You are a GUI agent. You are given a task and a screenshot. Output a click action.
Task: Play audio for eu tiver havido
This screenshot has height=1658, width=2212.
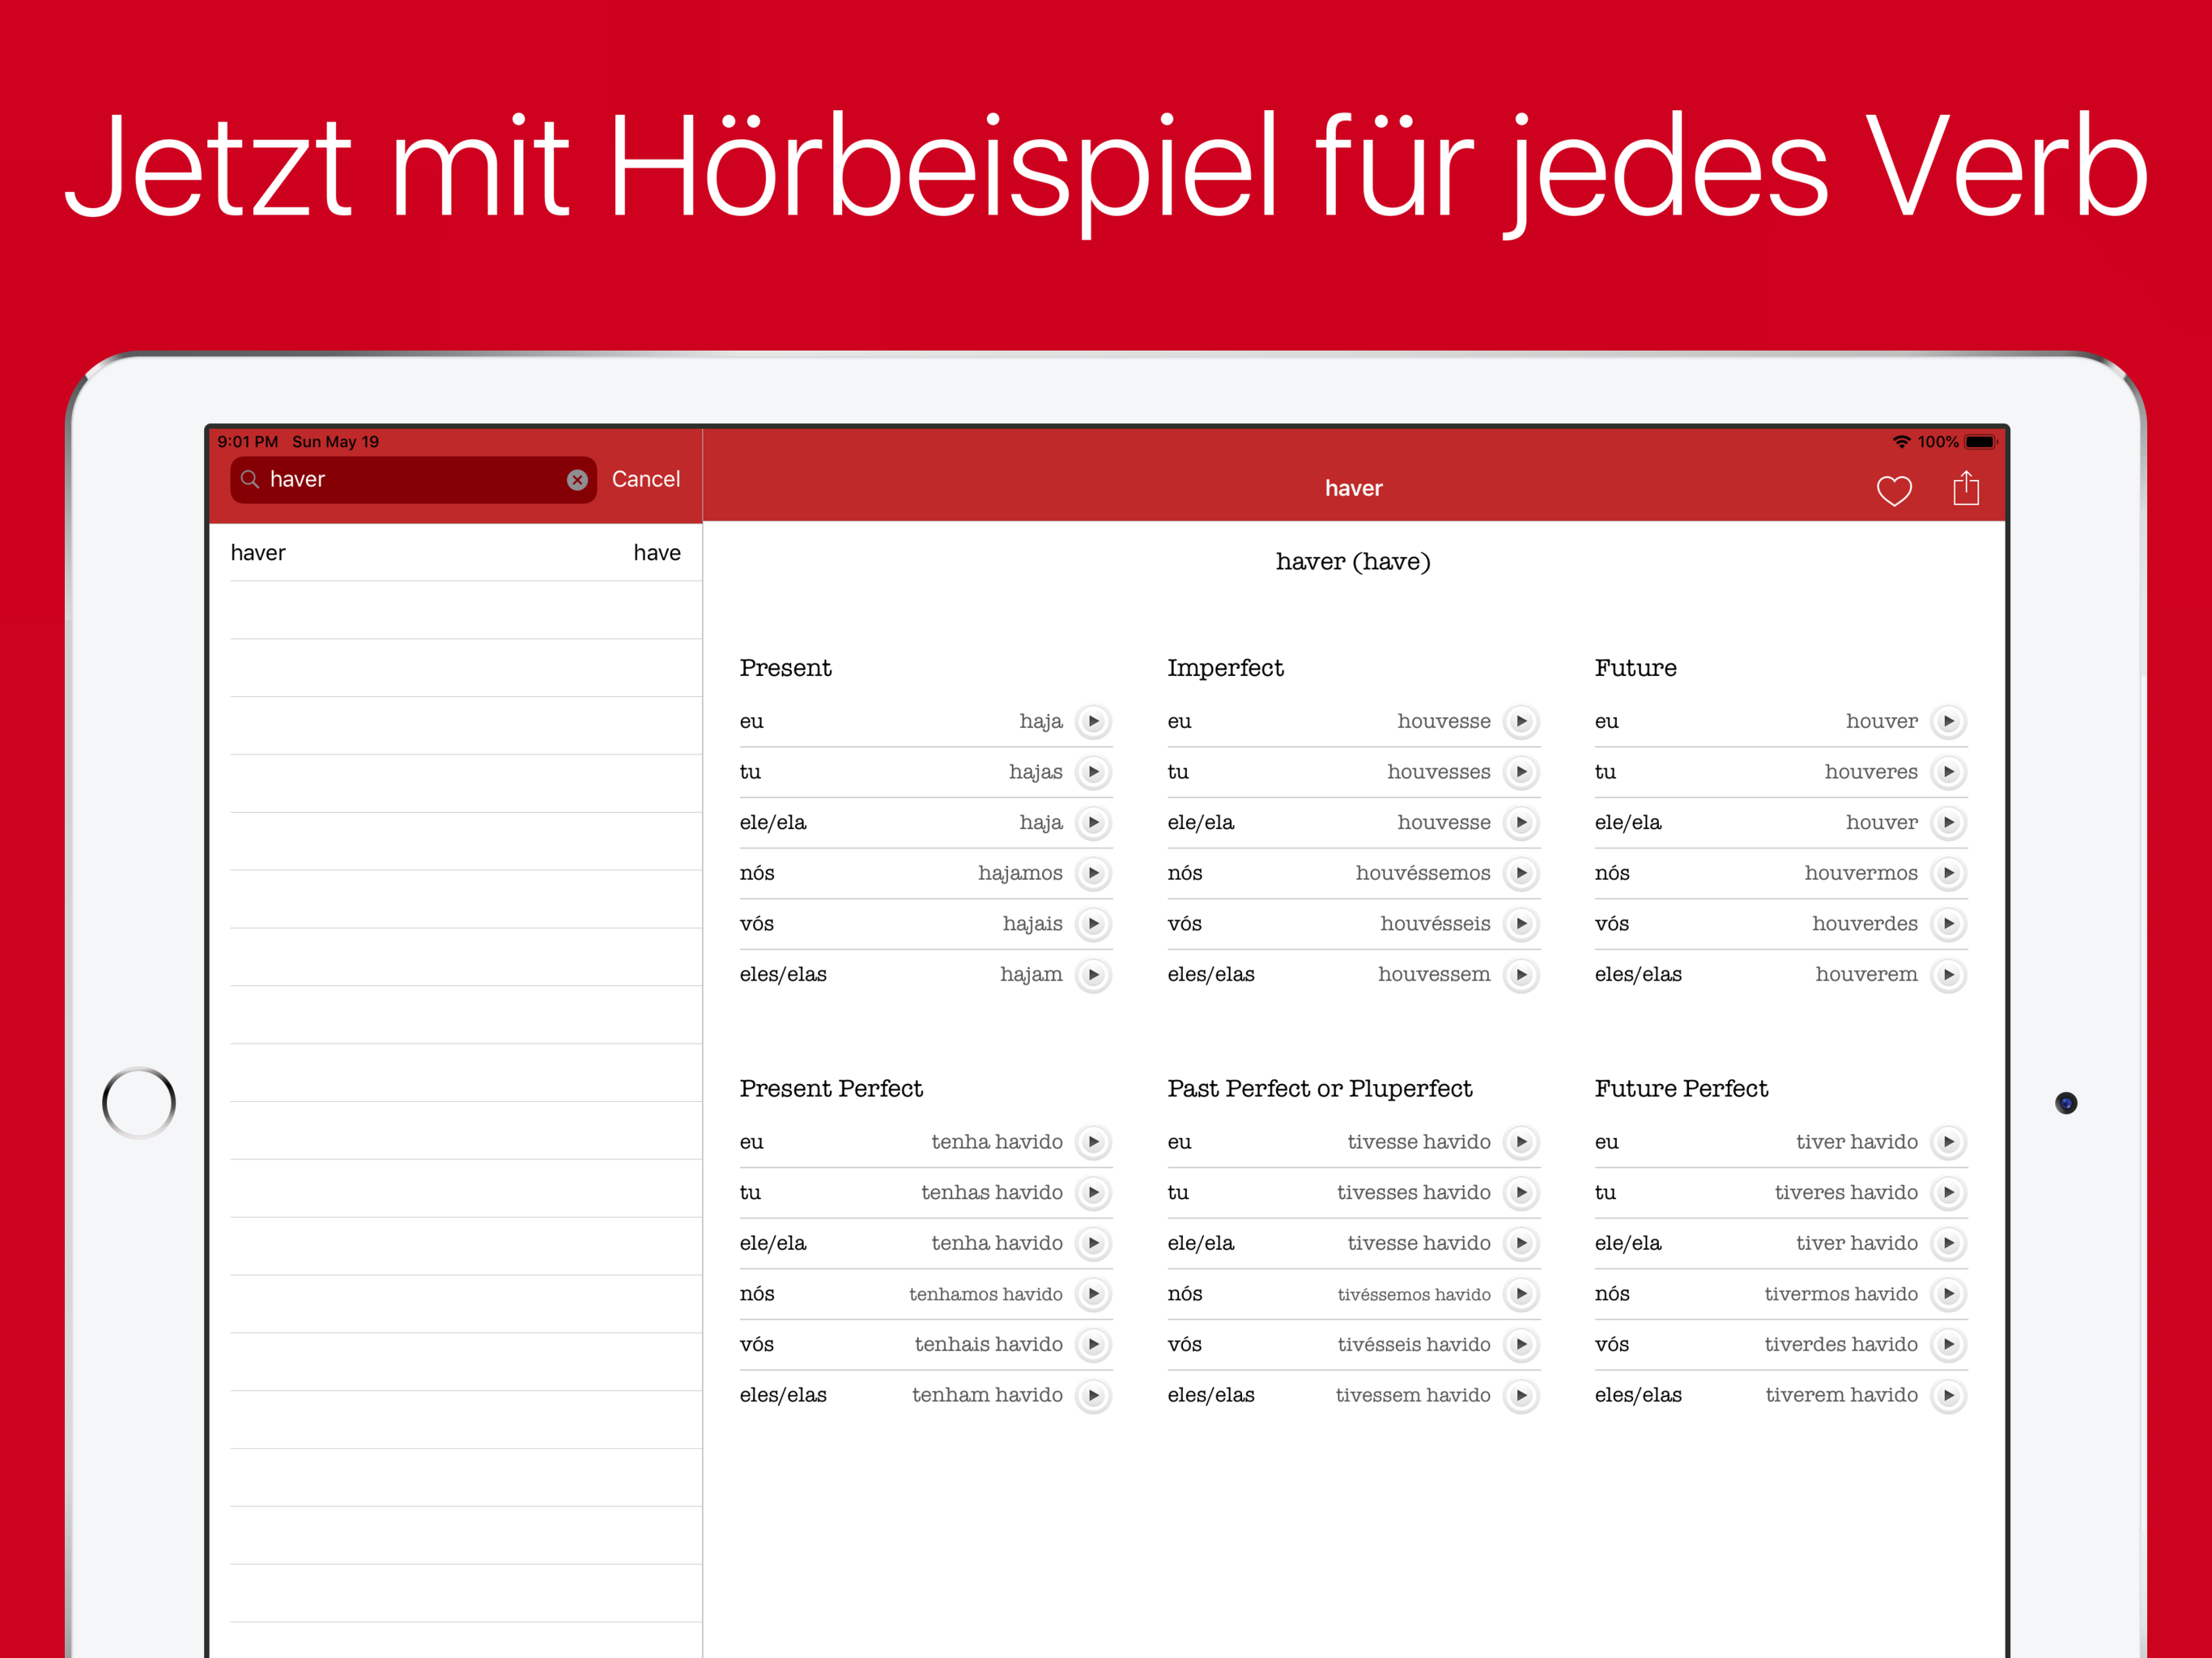(x=1949, y=1142)
